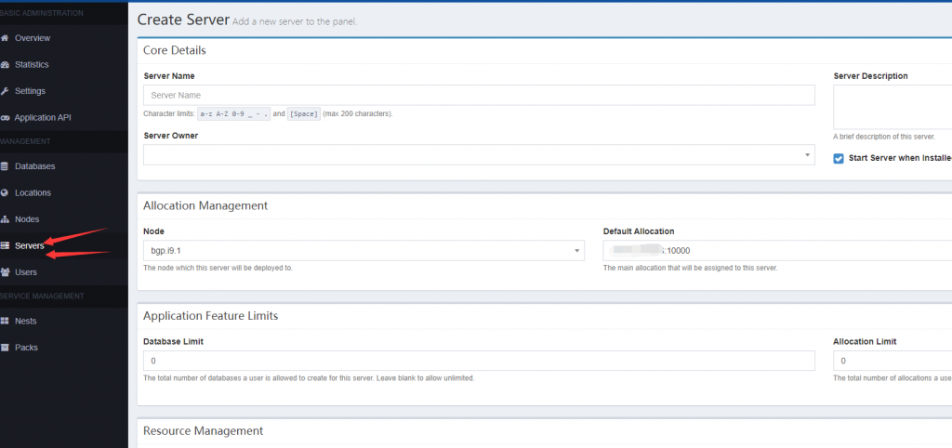Click the Databases icon in sidebar
Image resolution: width=952 pixels, height=448 pixels.
click(x=6, y=166)
